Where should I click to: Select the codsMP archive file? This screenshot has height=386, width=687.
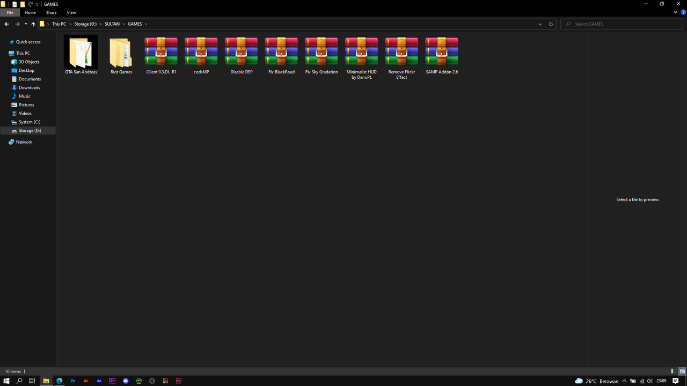[201, 55]
